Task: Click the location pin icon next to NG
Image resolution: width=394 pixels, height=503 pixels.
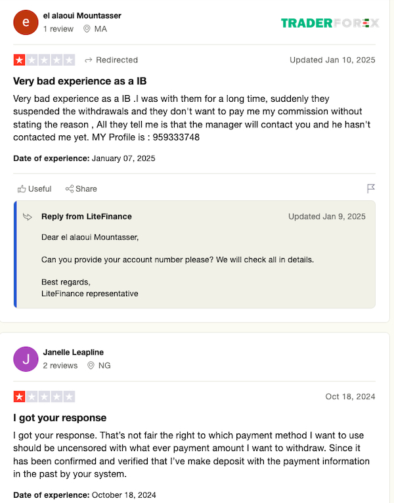Action: tap(91, 365)
